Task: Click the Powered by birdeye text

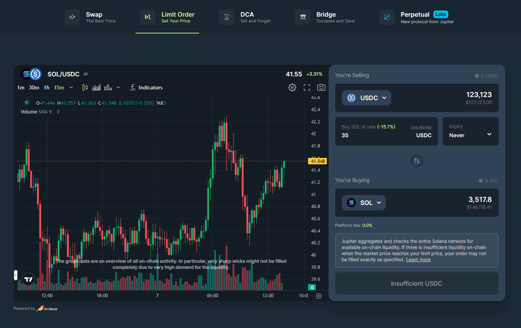Action: click(35, 309)
